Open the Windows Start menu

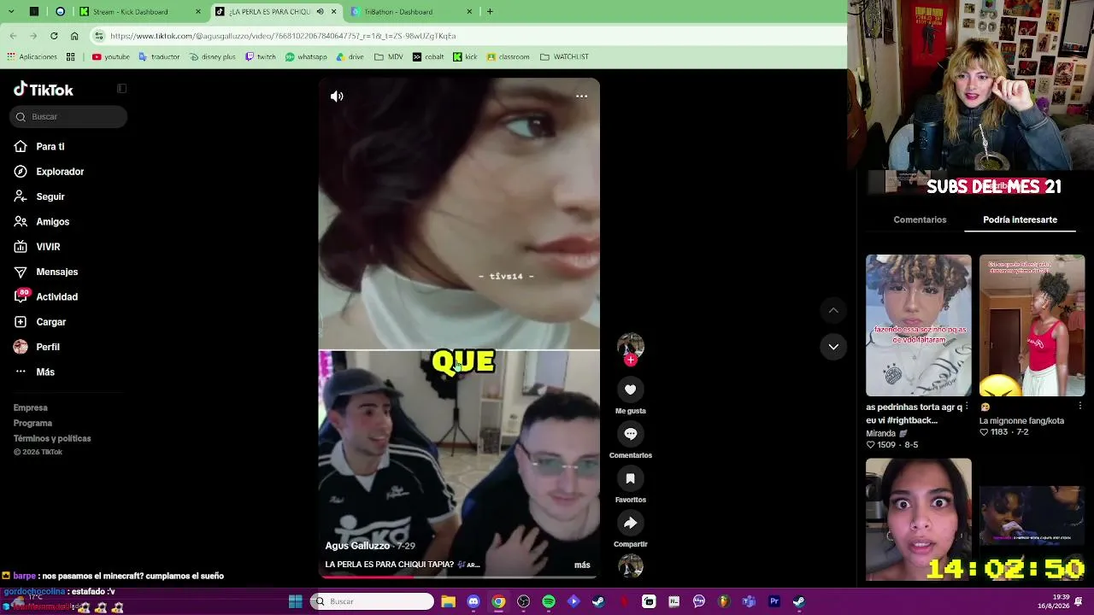click(x=295, y=601)
